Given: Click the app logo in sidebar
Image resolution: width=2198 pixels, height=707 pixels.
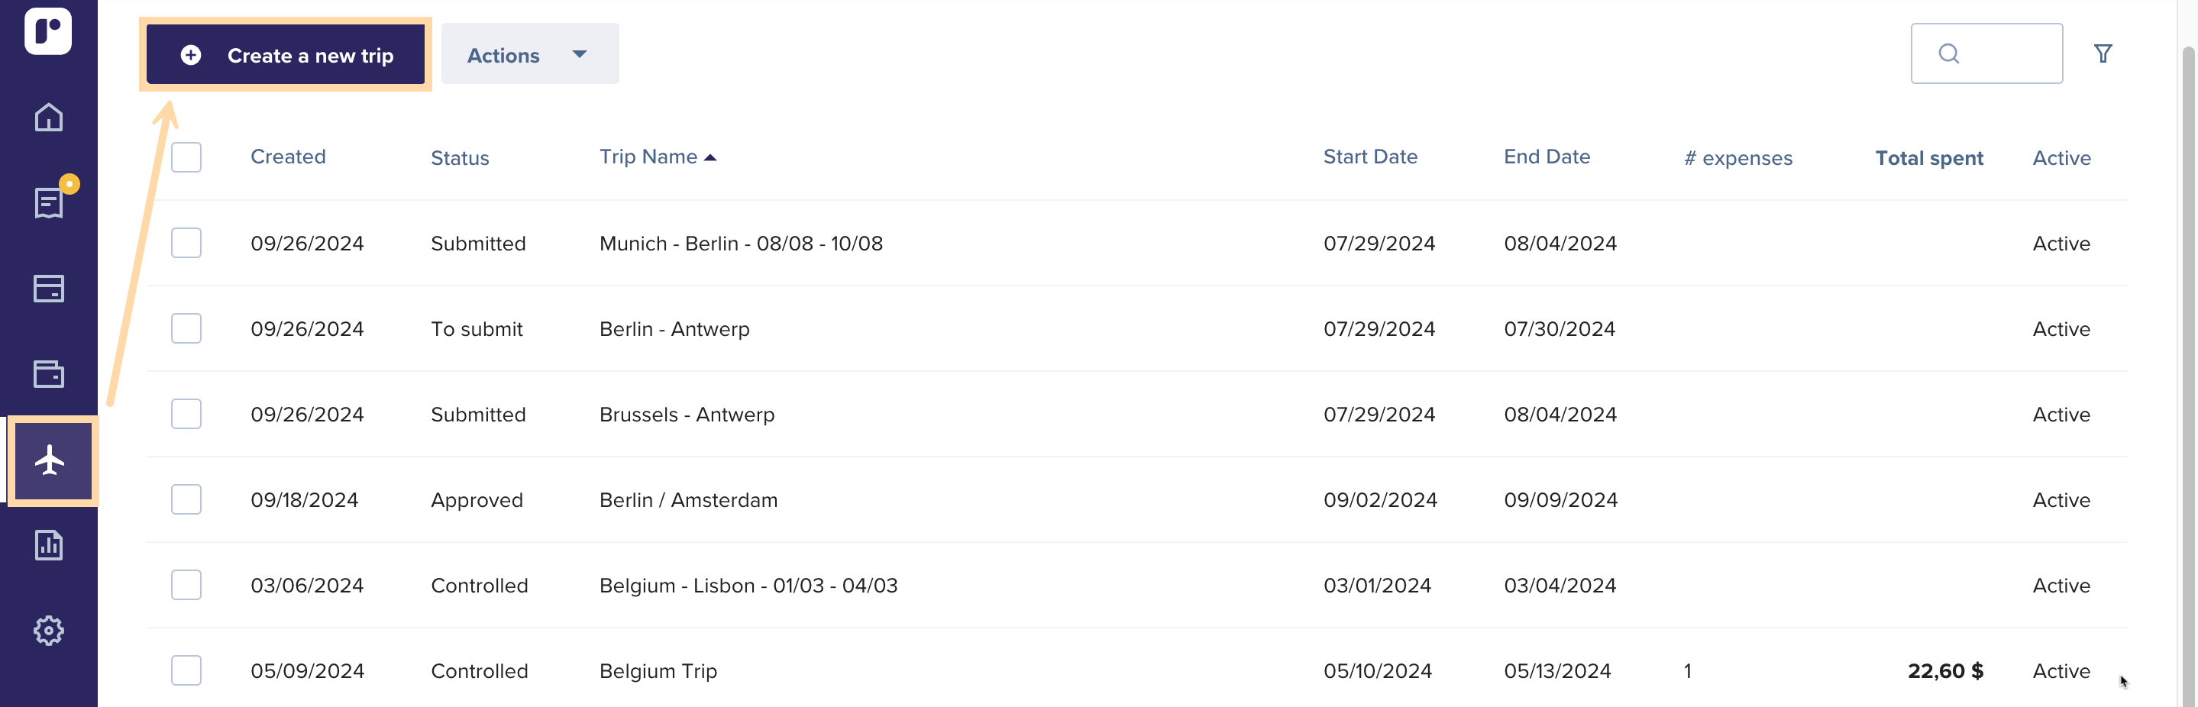Looking at the screenshot, I should pyautogui.click(x=49, y=31).
